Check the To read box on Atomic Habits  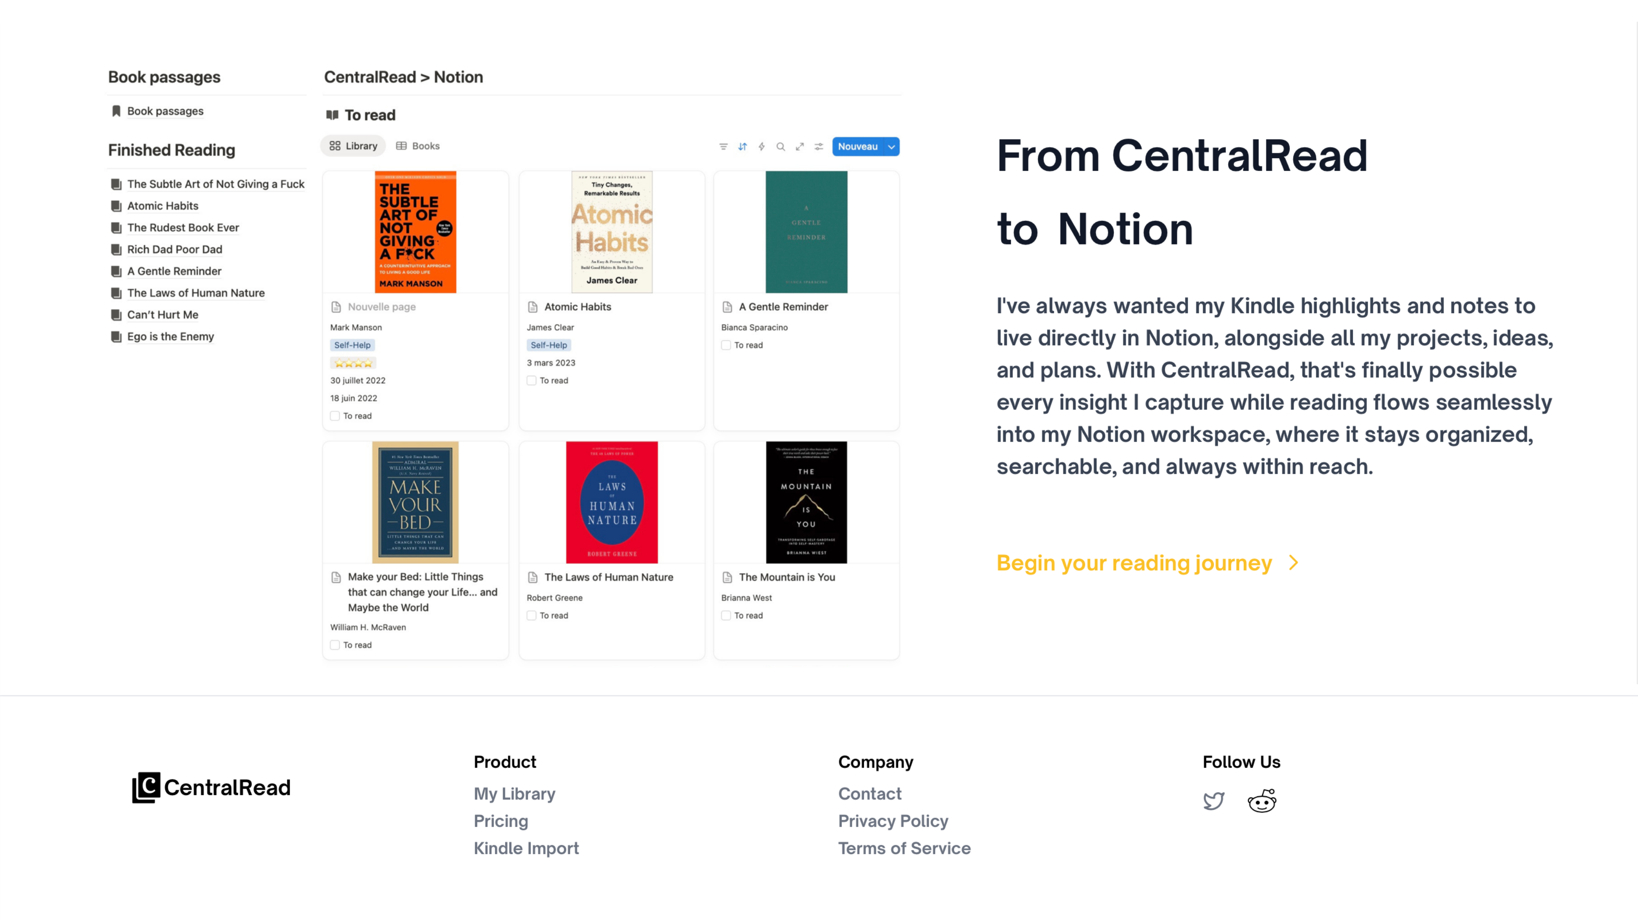[531, 380]
